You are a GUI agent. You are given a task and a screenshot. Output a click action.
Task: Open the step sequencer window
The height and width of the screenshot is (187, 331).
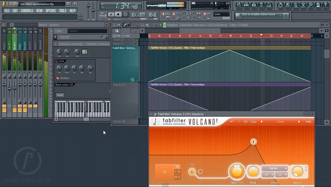click(246, 5)
